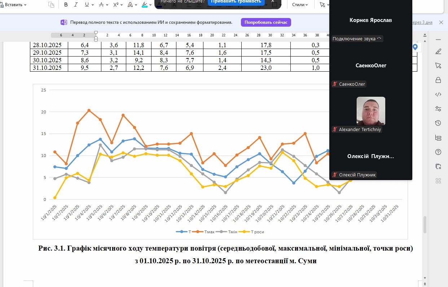The height and width of the screenshot is (287, 448).
Task: Click the muted microphone icon for СаенкоОлег
Action: coord(335,84)
